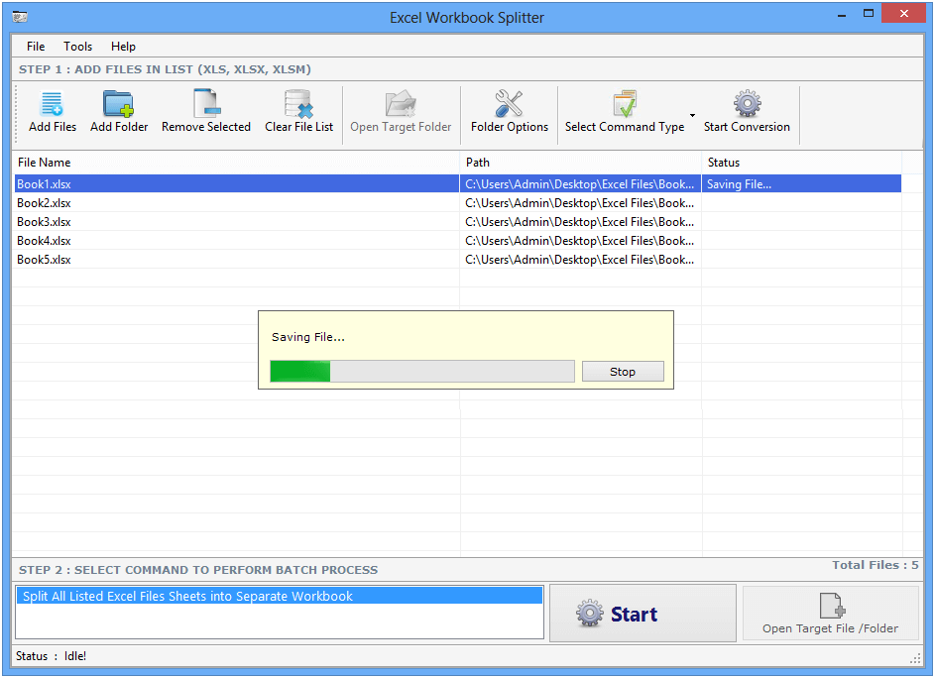
Task: Open the Help menu
Action: pyautogui.click(x=123, y=46)
